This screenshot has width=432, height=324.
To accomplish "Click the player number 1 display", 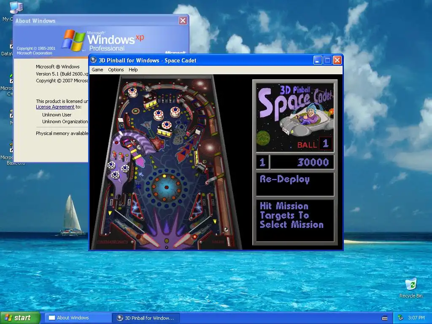I will (x=262, y=162).
